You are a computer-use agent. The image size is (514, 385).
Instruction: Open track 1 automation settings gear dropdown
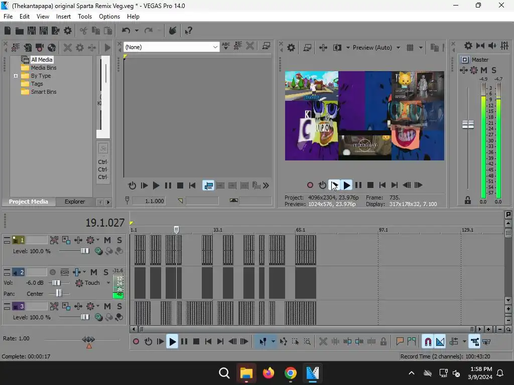tap(98, 240)
